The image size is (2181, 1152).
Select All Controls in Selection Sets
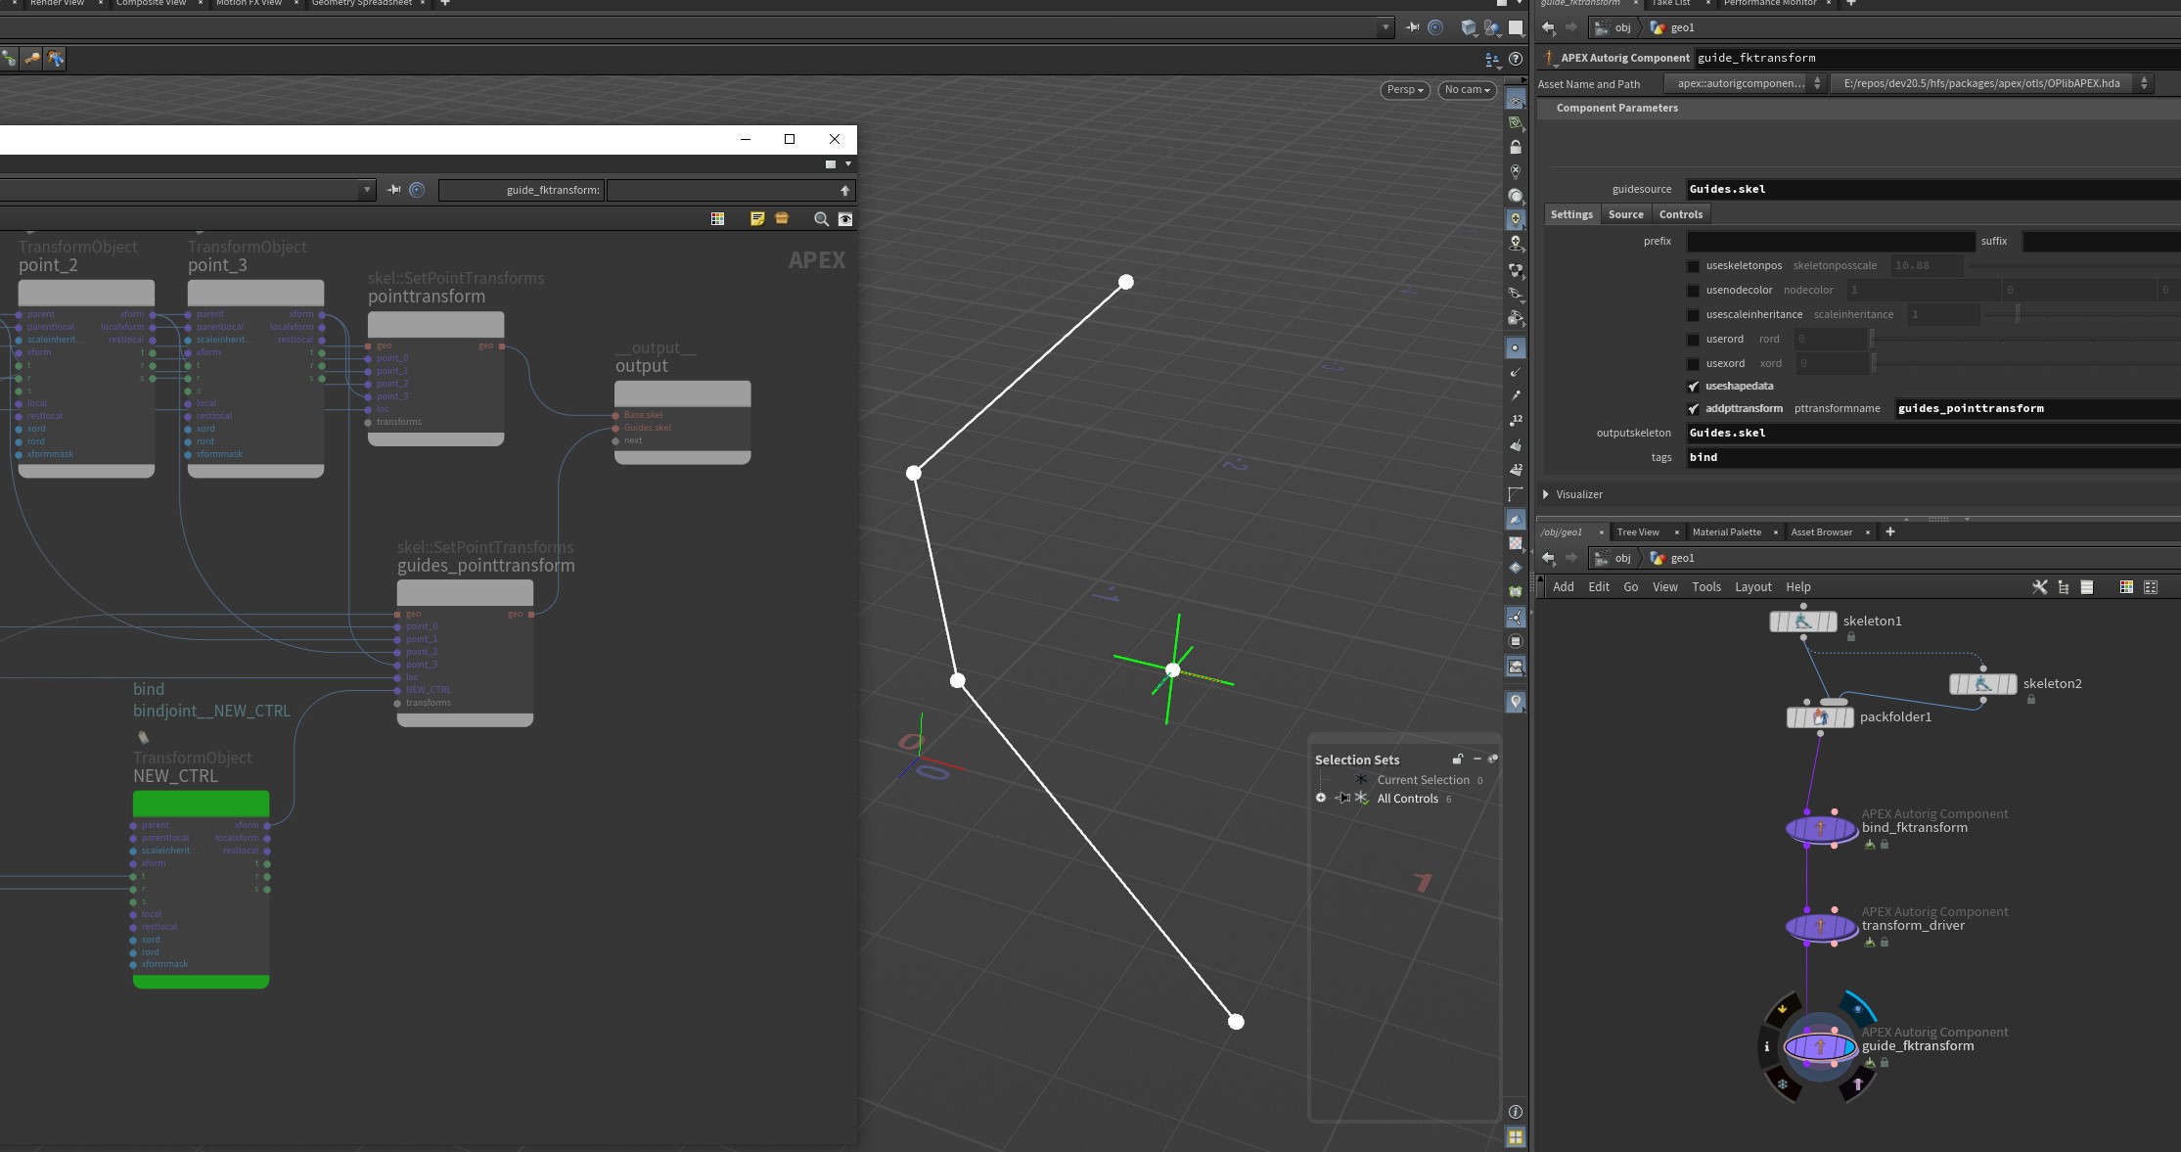pos(1407,799)
